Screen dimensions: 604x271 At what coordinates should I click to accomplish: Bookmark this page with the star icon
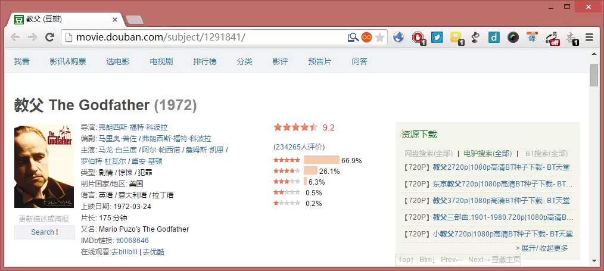tap(380, 38)
